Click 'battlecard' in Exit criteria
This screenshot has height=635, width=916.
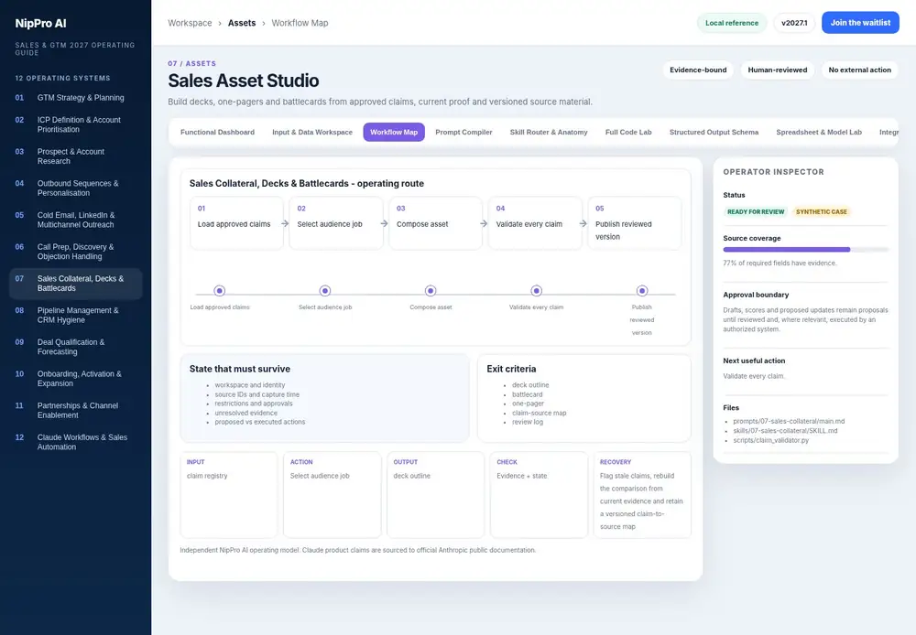pyautogui.click(x=527, y=394)
